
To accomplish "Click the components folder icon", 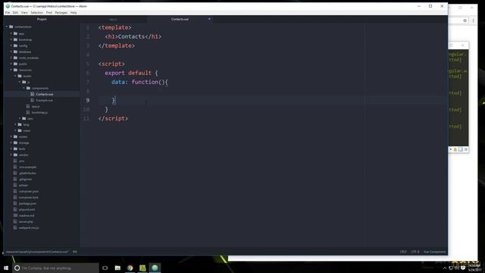I will pos(29,88).
